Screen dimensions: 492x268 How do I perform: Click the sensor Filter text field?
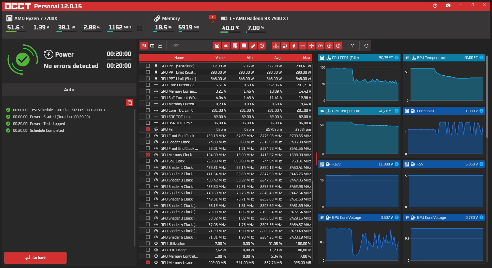[188, 45]
